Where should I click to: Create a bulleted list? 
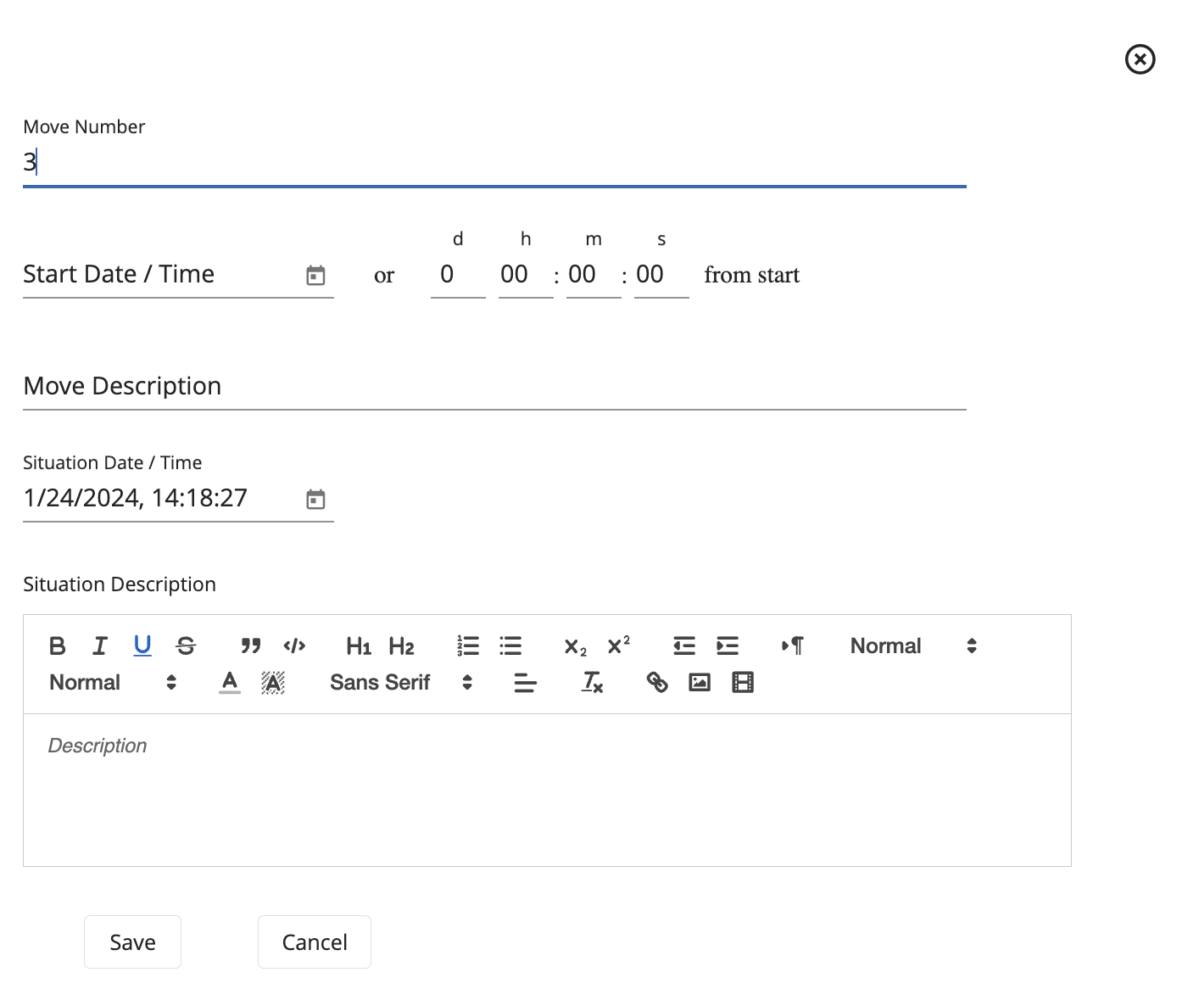[510, 646]
